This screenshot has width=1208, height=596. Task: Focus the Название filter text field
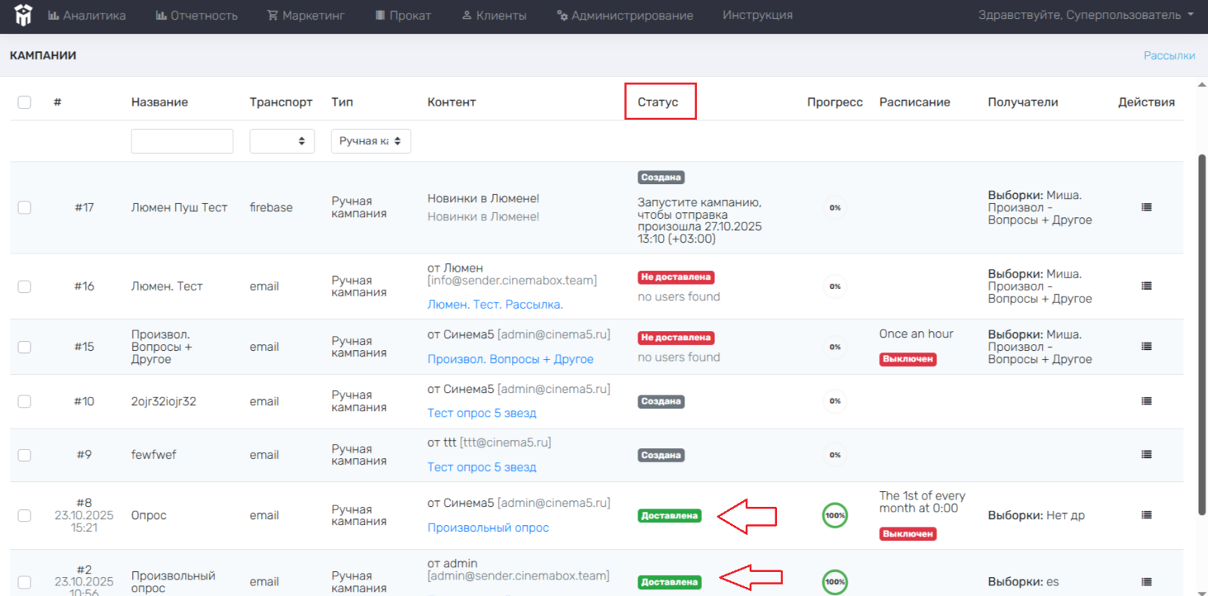182,141
